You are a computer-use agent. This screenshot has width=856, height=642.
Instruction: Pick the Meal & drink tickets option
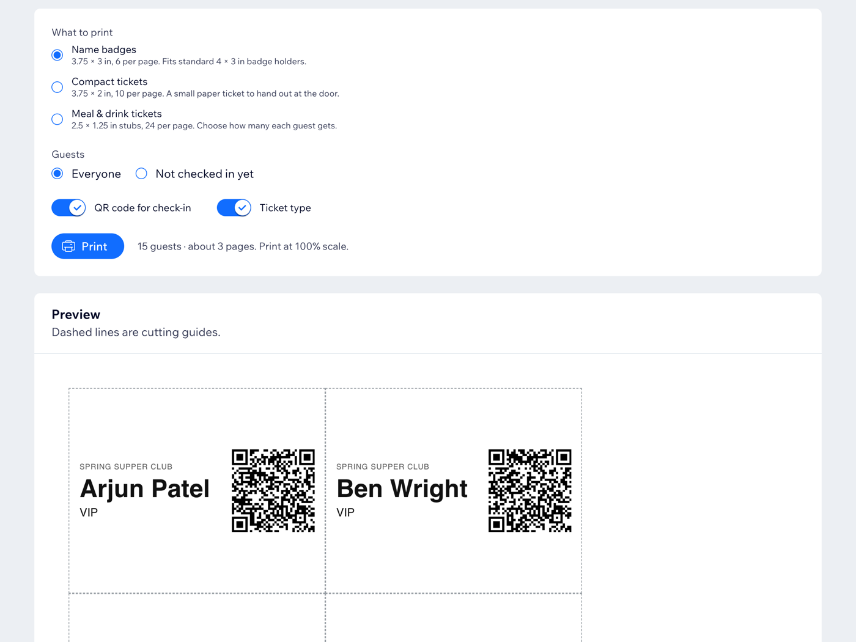click(57, 119)
